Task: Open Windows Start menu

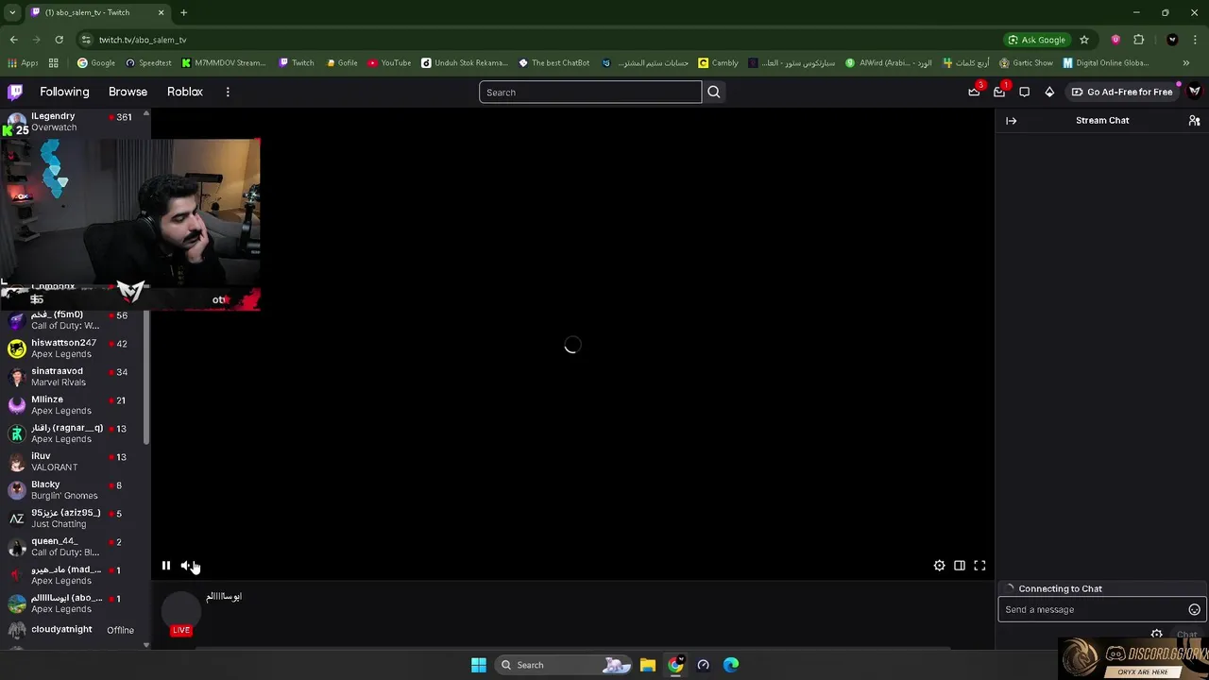Action: pyautogui.click(x=479, y=665)
